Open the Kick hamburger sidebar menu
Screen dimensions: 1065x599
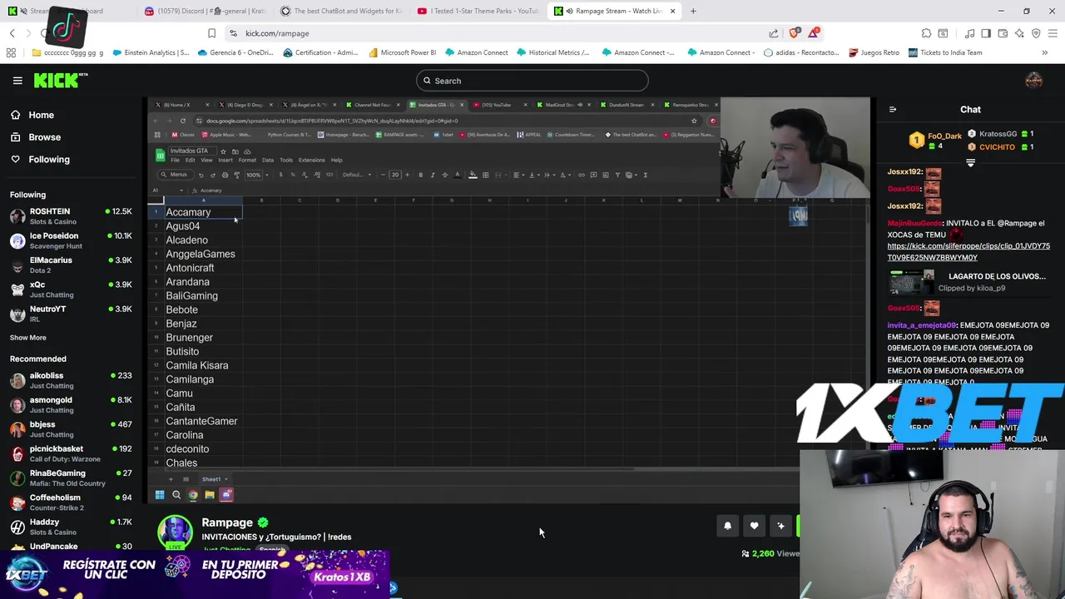pyautogui.click(x=17, y=81)
